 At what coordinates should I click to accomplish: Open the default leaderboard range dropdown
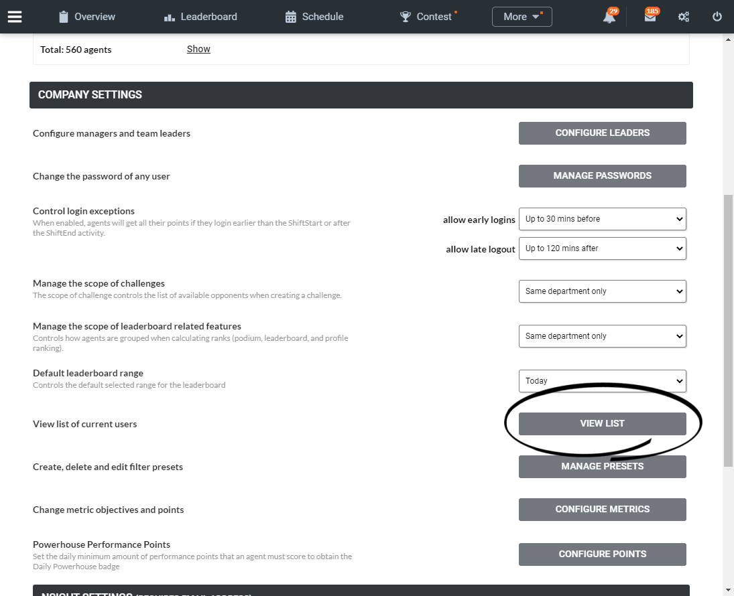tap(603, 381)
